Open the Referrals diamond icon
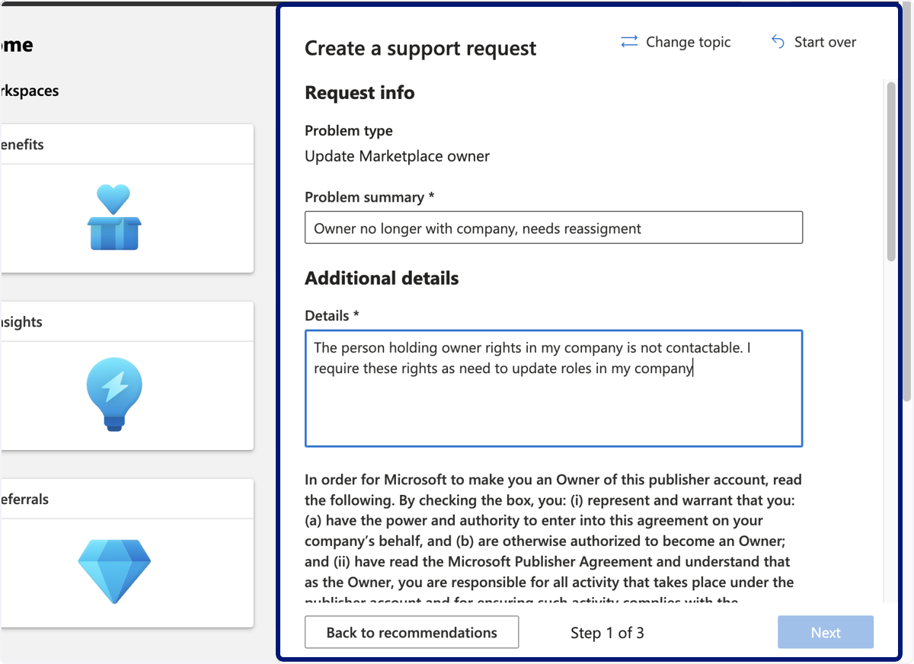This screenshot has height=664, width=914. coord(114,571)
